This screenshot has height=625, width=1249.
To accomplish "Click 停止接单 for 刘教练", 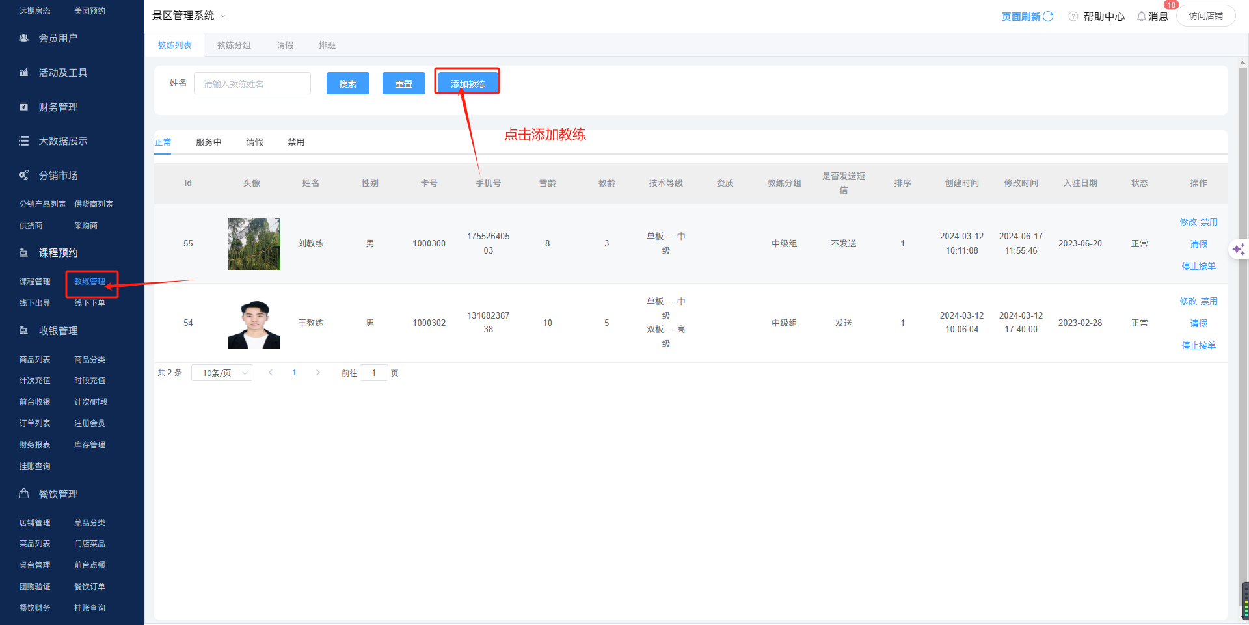I will point(1198,266).
